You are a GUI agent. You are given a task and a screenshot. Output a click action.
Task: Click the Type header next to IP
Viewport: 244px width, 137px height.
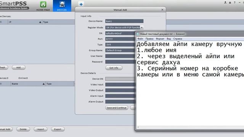click(46, 22)
